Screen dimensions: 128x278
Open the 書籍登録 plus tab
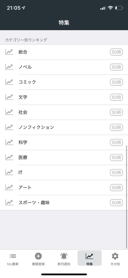[38, 259]
